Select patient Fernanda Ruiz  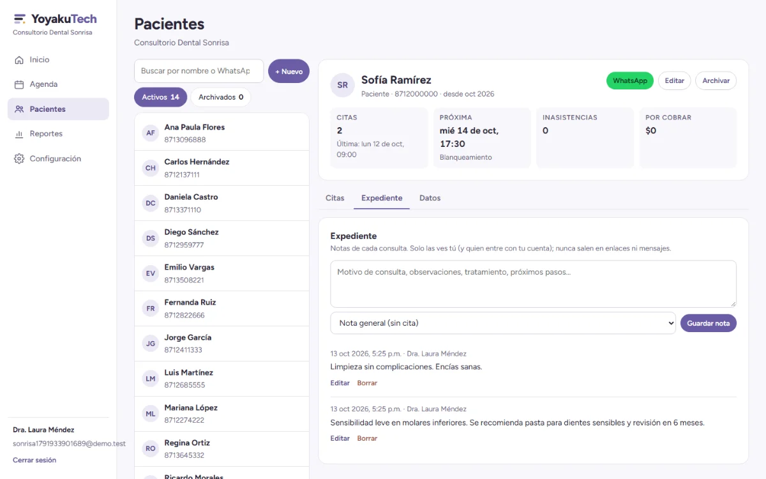click(x=222, y=308)
